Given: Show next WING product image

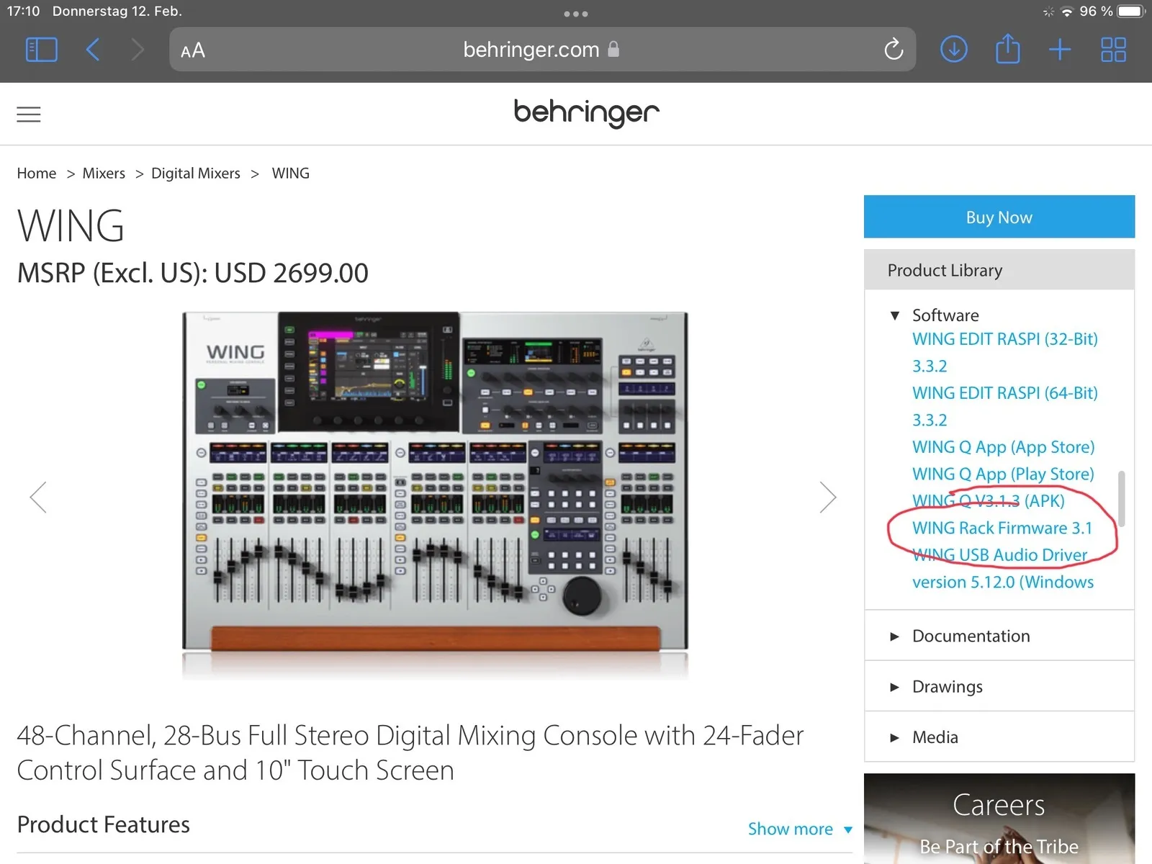Looking at the screenshot, I should 828,497.
